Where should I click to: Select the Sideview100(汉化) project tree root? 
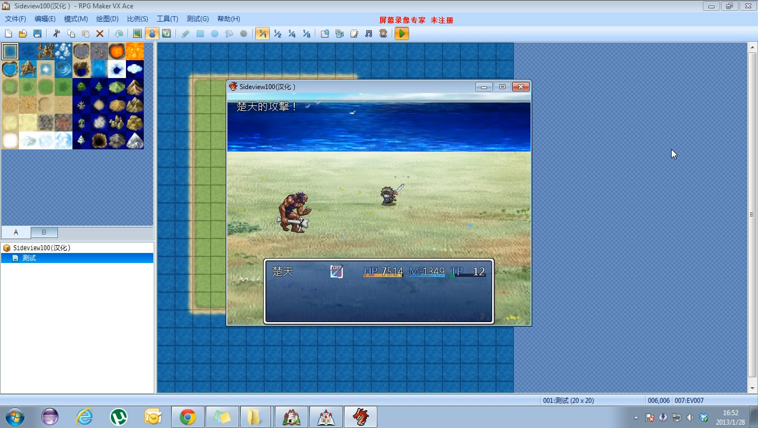pos(41,247)
